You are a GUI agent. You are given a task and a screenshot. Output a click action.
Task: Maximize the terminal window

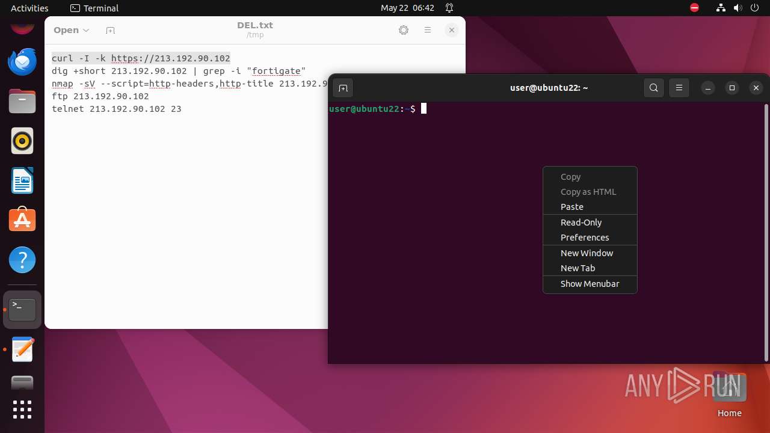[x=732, y=88]
